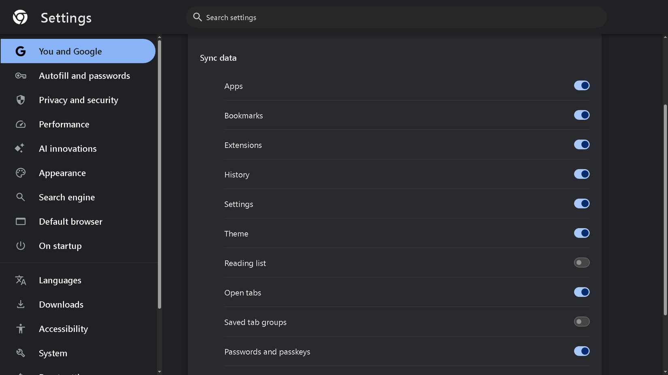Click the sidebar scrollbar down arrow
Image resolution: width=668 pixels, height=375 pixels.
(x=159, y=371)
